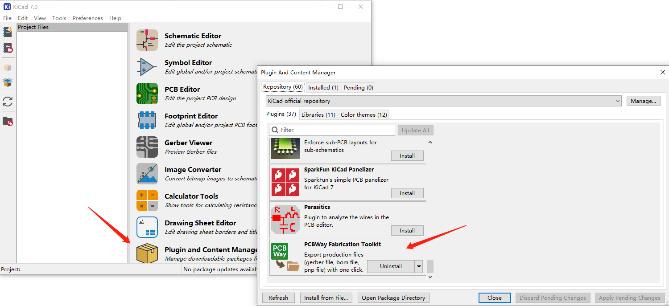
Task: Click the PCBWay Fabrication Toolkit title text
Action: click(x=343, y=245)
